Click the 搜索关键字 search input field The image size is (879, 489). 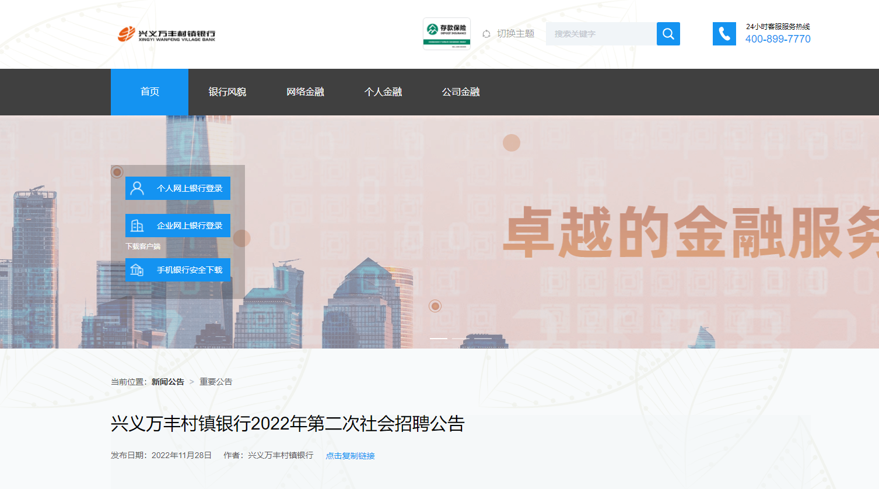(x=601, y=34)
